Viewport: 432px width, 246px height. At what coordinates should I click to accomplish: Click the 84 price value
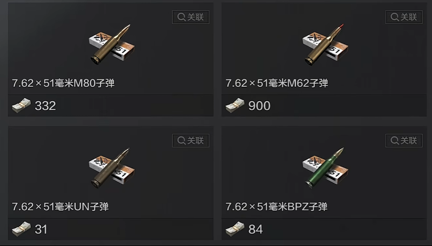pos(255,229)
